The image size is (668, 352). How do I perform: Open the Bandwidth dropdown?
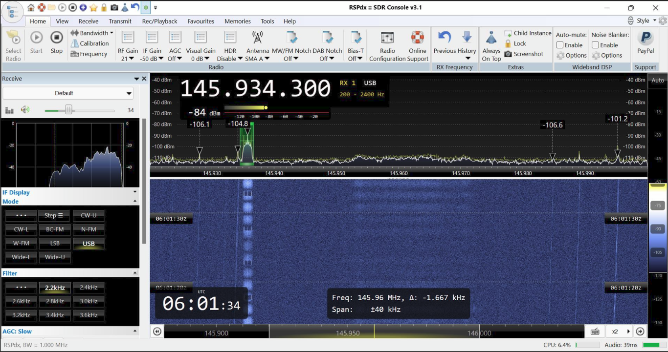click(92, 33)
